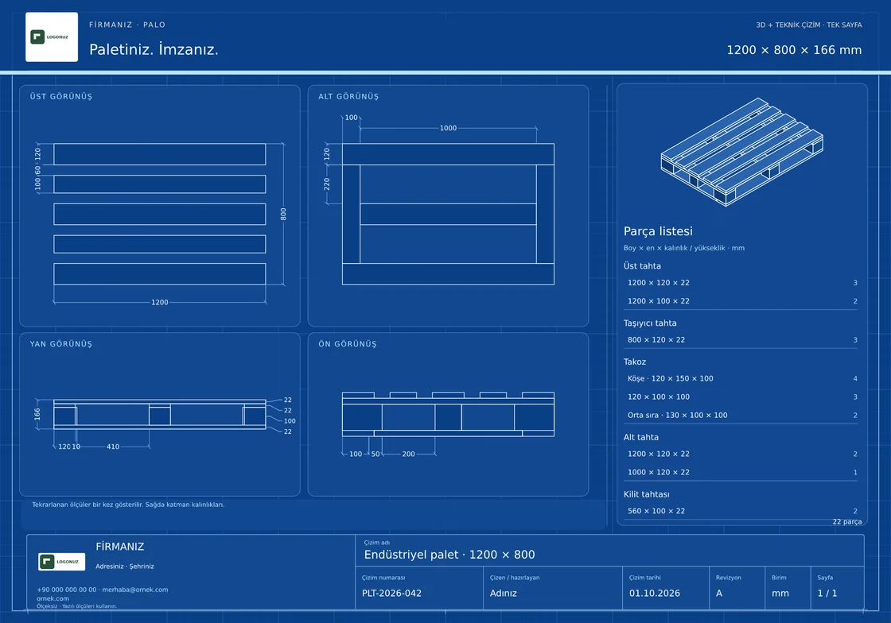Select the "ALT GÖRÜNÜŞ" view label

(348, 96)
